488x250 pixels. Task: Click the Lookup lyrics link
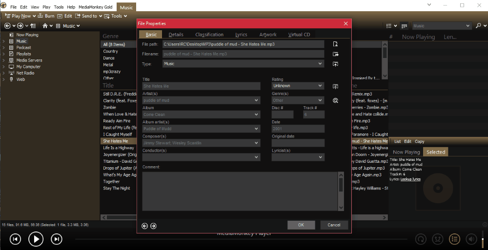pyautogui.click(x=410, y=179)
